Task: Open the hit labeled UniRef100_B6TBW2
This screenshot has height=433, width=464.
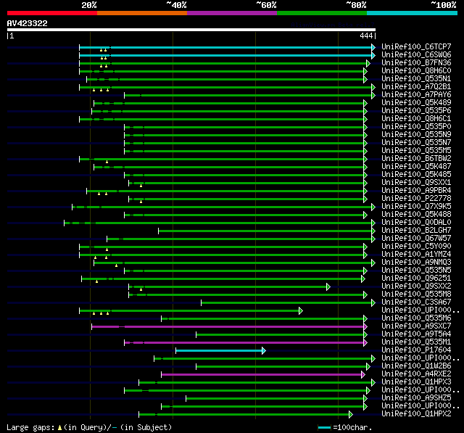Action: click(416, 159)
